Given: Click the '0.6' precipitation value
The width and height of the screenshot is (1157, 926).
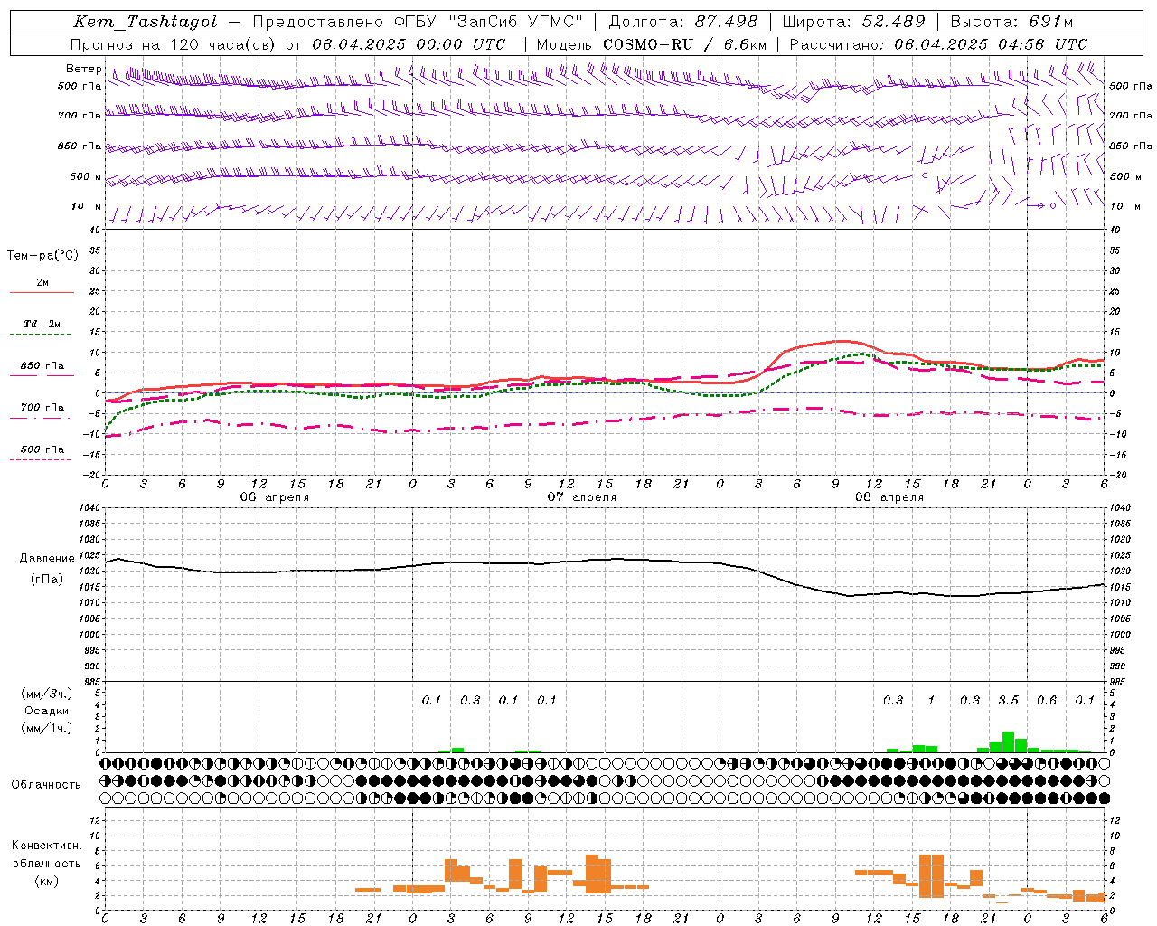Looking at the screenshot, I should tap(1047, 701).
